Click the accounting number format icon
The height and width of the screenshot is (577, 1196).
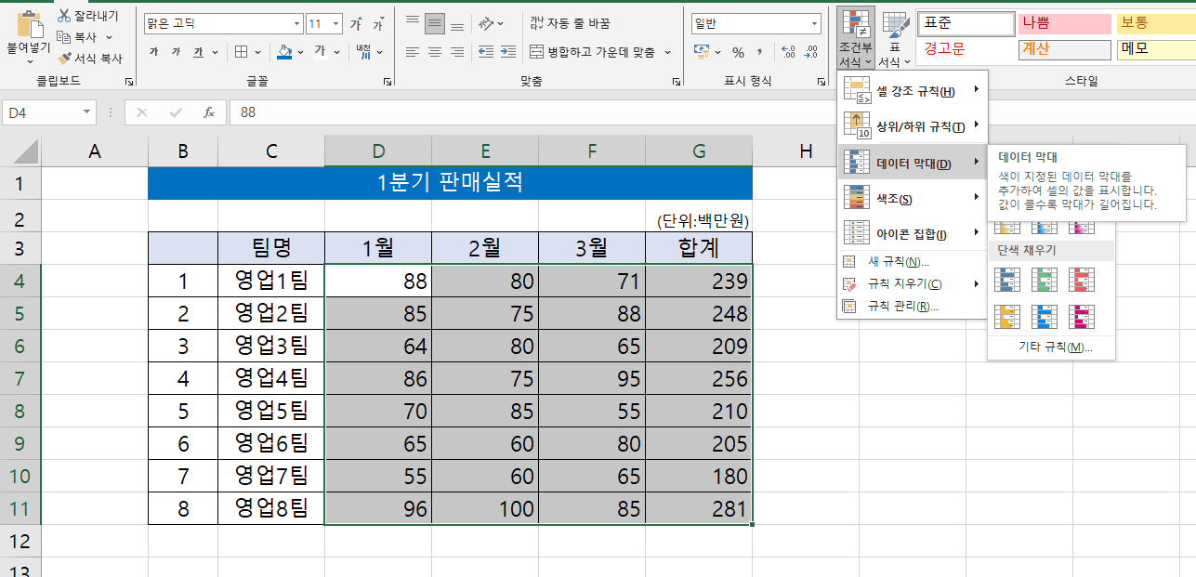pos(703,52)
